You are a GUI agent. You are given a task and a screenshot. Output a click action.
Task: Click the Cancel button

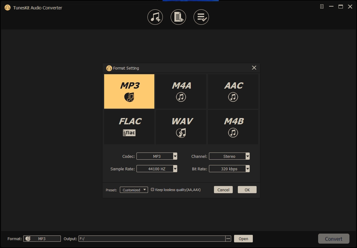(x=223, y=190)
